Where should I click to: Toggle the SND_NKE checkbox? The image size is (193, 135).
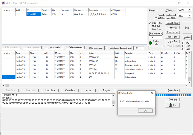click(x=150, y=23)
